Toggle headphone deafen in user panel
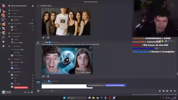The height and width of the screenshot is (100, 178). point(28,92)
